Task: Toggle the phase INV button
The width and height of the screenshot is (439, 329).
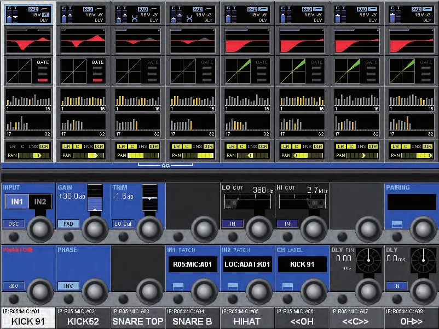Action: [68, 286]
